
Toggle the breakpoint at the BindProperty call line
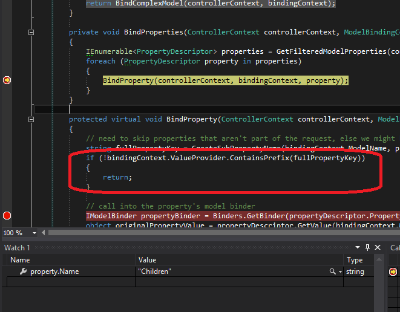coord(7,80)
